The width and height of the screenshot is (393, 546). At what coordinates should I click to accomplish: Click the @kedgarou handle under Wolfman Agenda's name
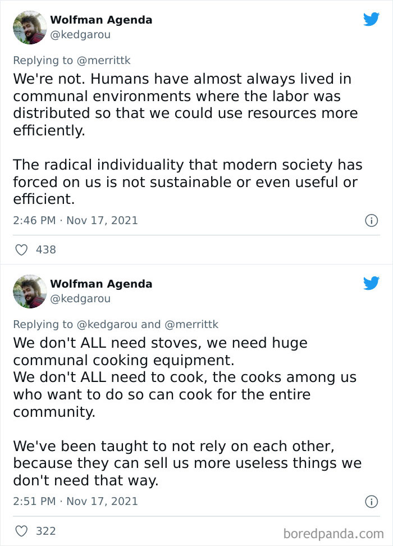(81, 34)
